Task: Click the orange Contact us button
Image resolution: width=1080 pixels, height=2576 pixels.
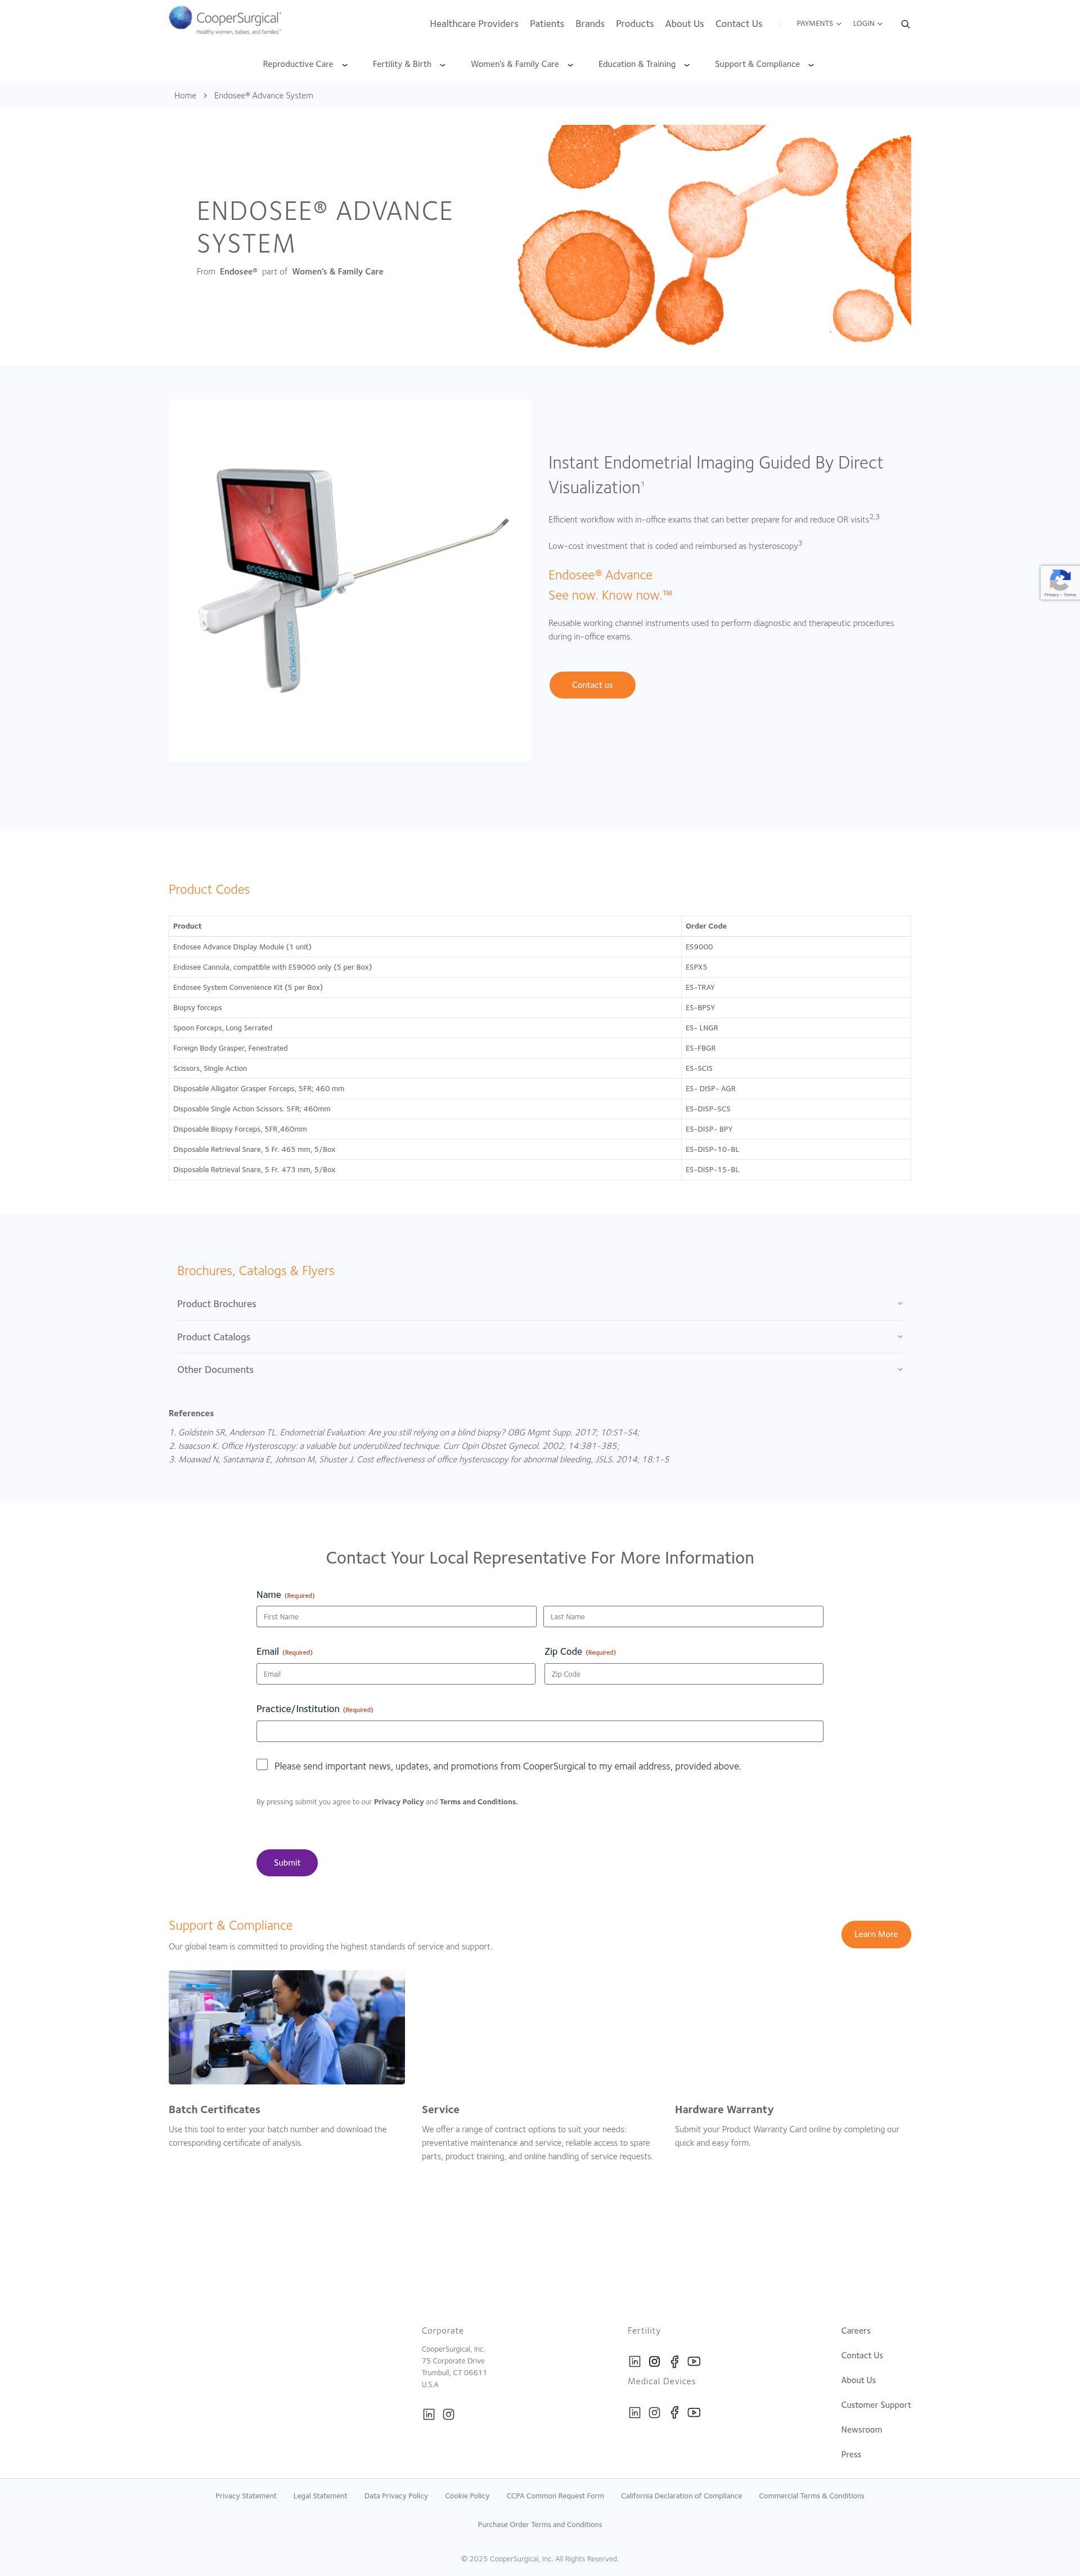Action: (592, 685)
